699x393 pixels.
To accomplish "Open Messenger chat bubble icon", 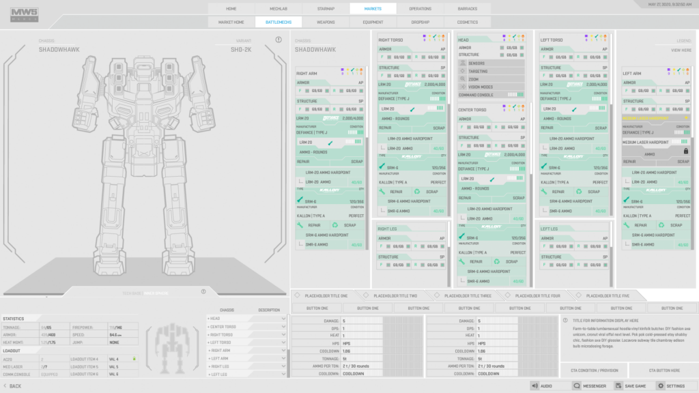I will tap(577, 386).
